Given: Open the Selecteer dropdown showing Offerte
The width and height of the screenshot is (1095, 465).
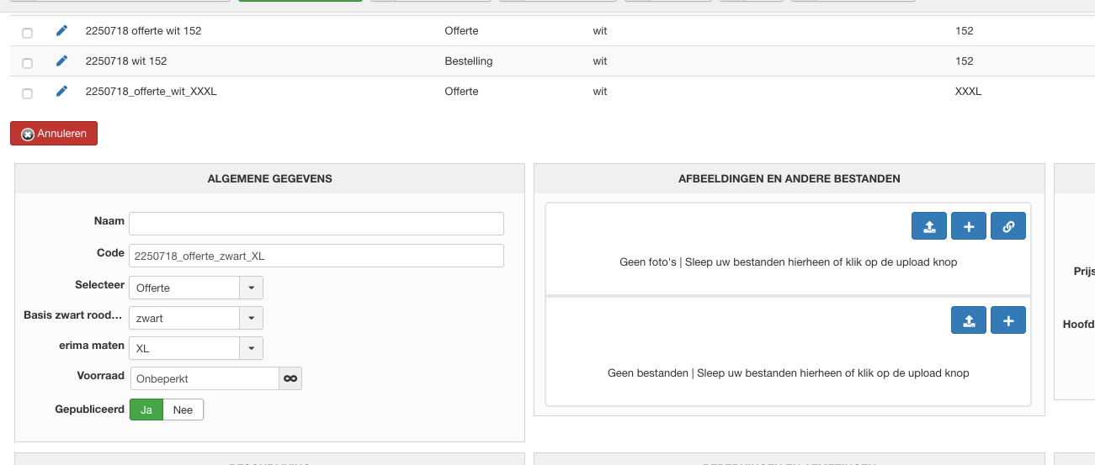Looking at the screenshot, I should click(251, 288).
